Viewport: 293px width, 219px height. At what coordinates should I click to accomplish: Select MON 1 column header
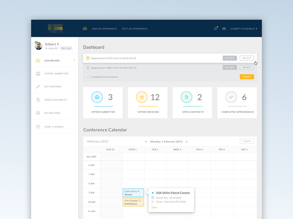[133, 150]
